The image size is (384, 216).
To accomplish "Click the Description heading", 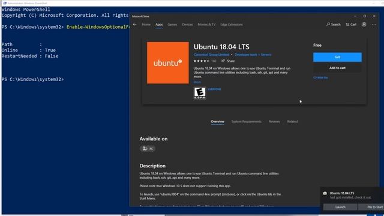I will [x=152, y=166].
